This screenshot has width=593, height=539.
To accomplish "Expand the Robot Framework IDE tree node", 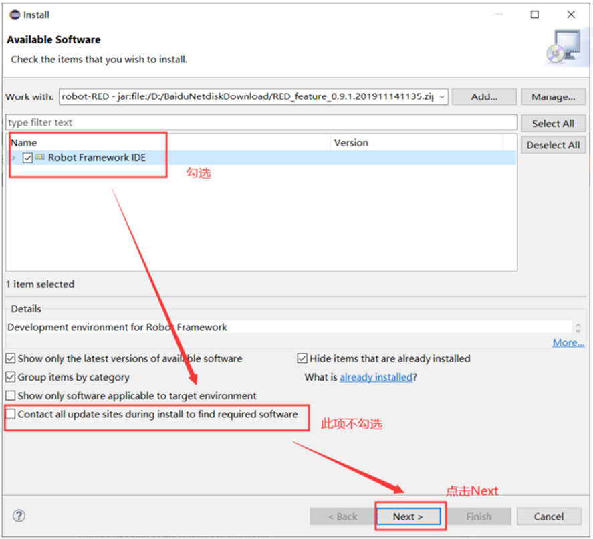I will (x=13, y=158).
